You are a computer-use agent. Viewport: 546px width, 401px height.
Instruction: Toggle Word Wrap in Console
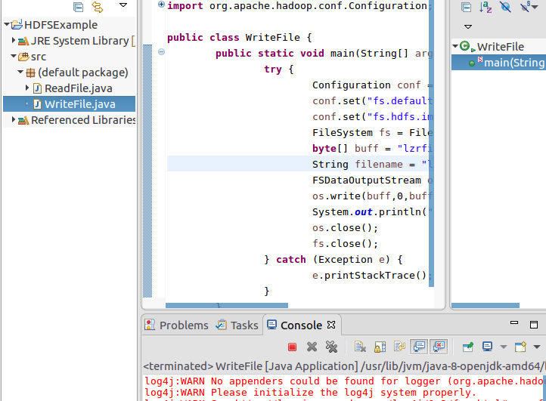click(399, 347)
